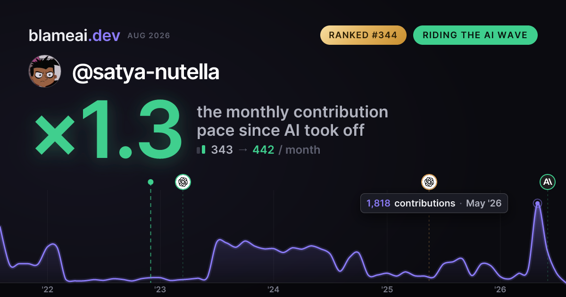Open the RANKED #344 badge
The width and height of the screenshot is (566, 297).
click(x=363, y=35)
